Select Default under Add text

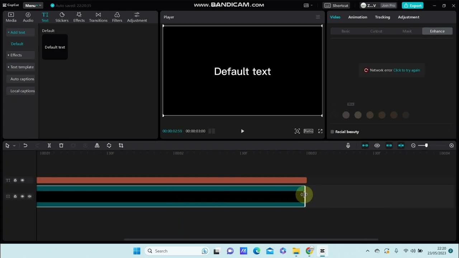point(17,44)
